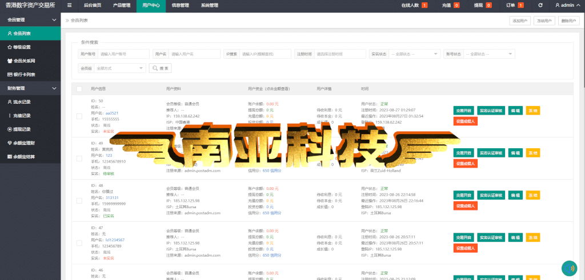Viewport: 585px width, 280px height.
Task: Click the round sound icon at bottom right
Action: point(570,269)
